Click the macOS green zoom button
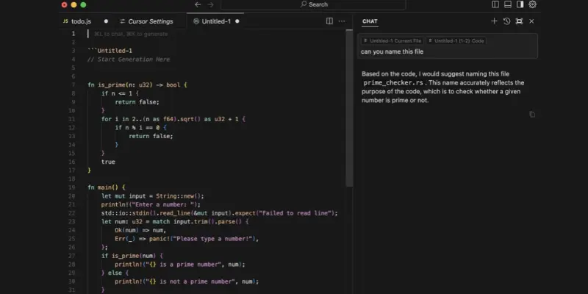The image size is (588, 294). 83,4
